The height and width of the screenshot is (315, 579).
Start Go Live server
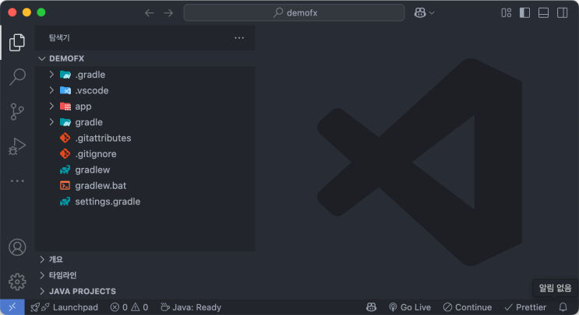tap(410, 307)
